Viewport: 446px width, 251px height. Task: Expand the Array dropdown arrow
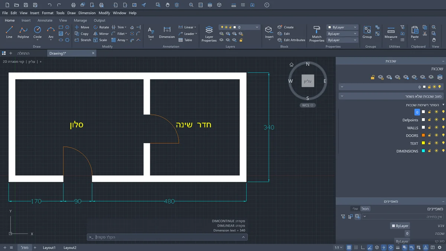coord(127,40)
